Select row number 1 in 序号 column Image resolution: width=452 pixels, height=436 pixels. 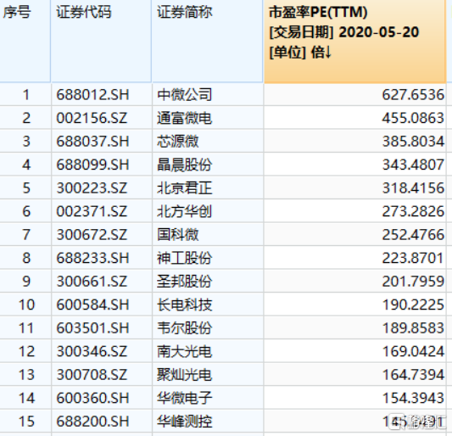point(26,95)
